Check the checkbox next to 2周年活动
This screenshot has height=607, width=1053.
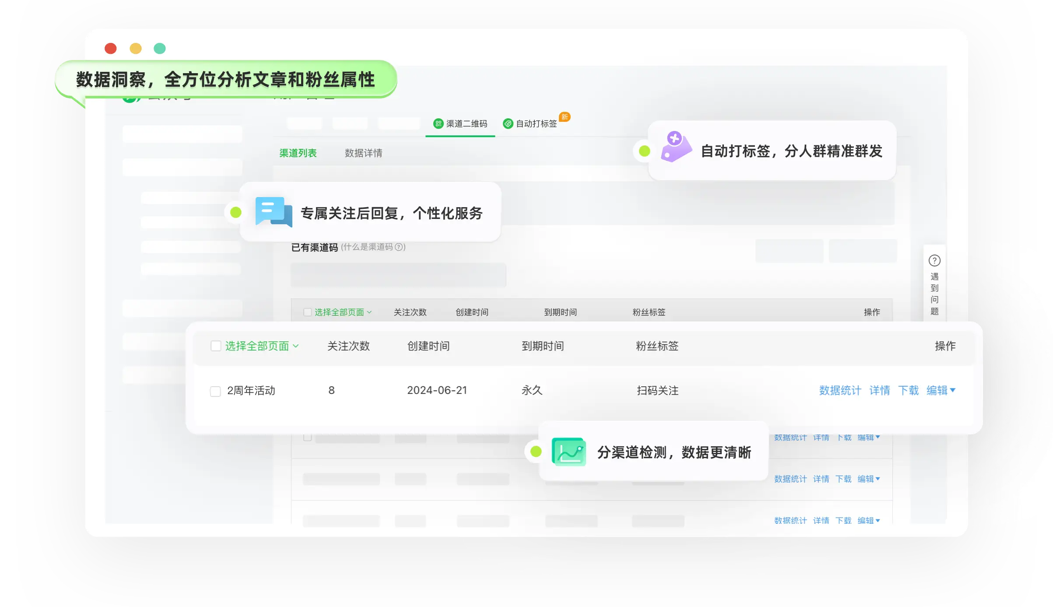point(215,391)
